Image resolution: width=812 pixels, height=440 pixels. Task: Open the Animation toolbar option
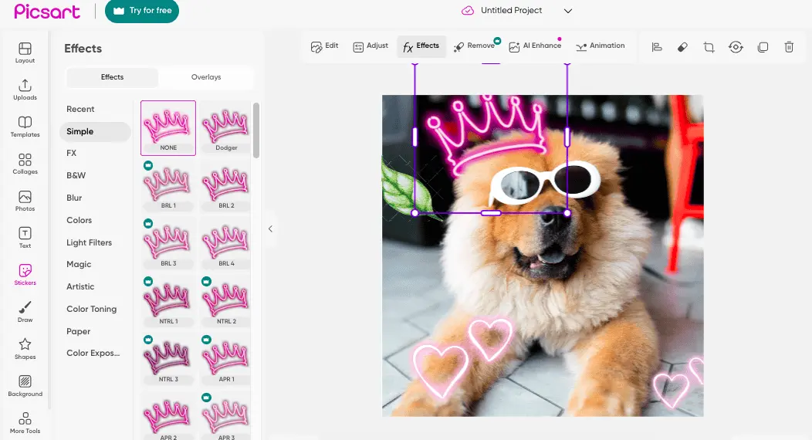coord(601,46)
